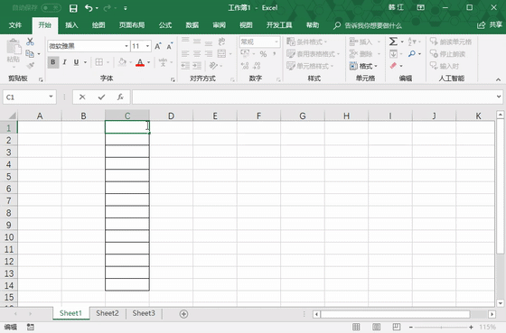Image resolution: width=506 pixels, height=333 pixels.
Task: Expand the formula bar chevron
Action: (x=499, y=97)
